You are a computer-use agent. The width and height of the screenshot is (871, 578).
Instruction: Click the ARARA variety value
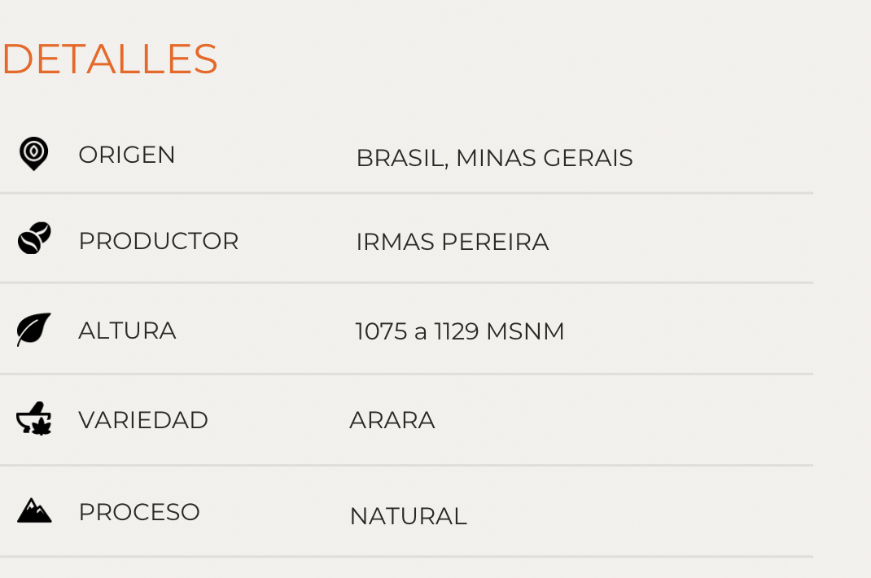[x=392, y=420]
